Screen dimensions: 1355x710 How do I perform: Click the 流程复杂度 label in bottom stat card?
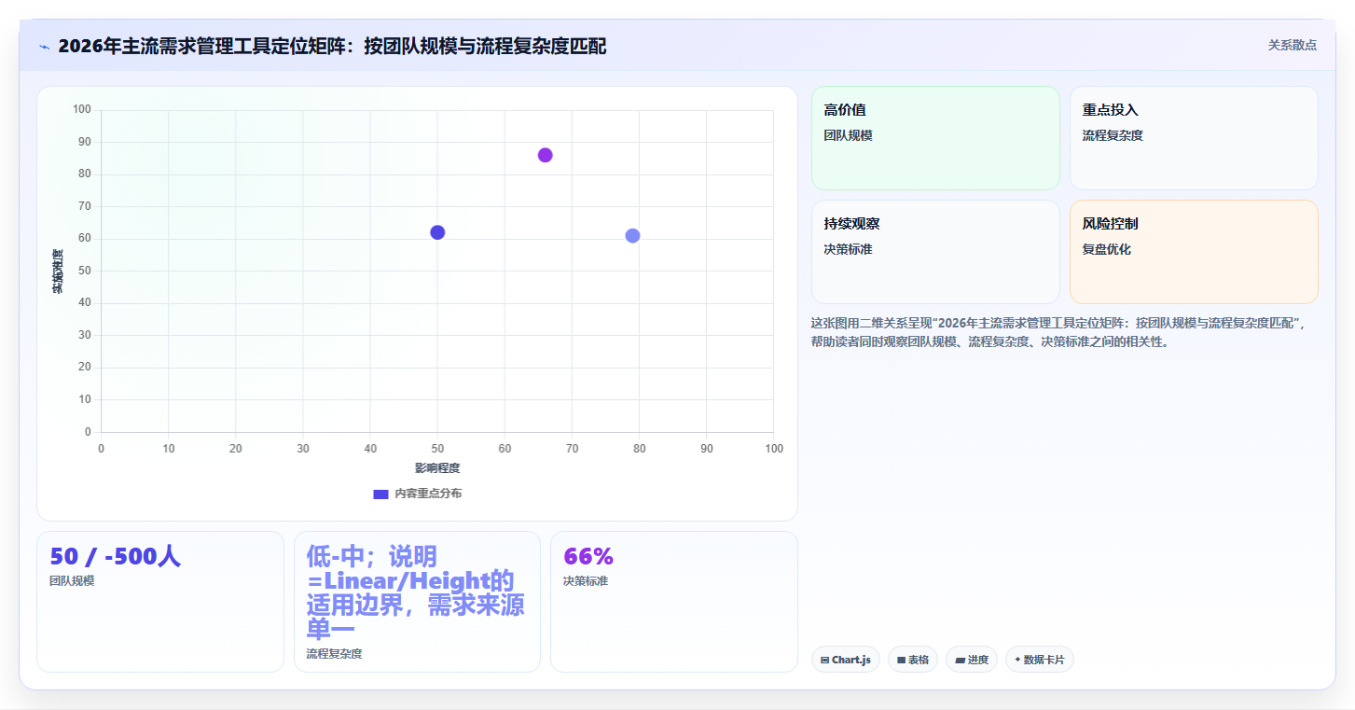pos(334,654)
